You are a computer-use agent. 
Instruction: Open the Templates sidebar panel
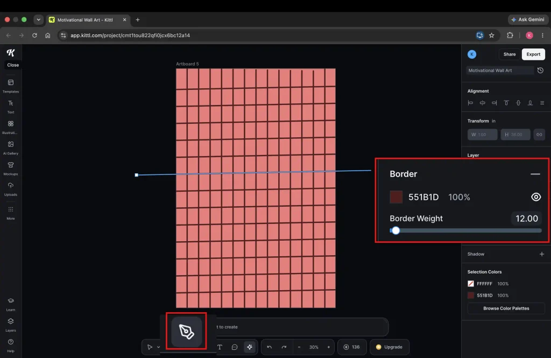click(x=11, y=86)
